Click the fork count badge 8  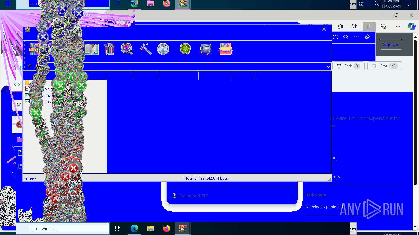[357, 66]
